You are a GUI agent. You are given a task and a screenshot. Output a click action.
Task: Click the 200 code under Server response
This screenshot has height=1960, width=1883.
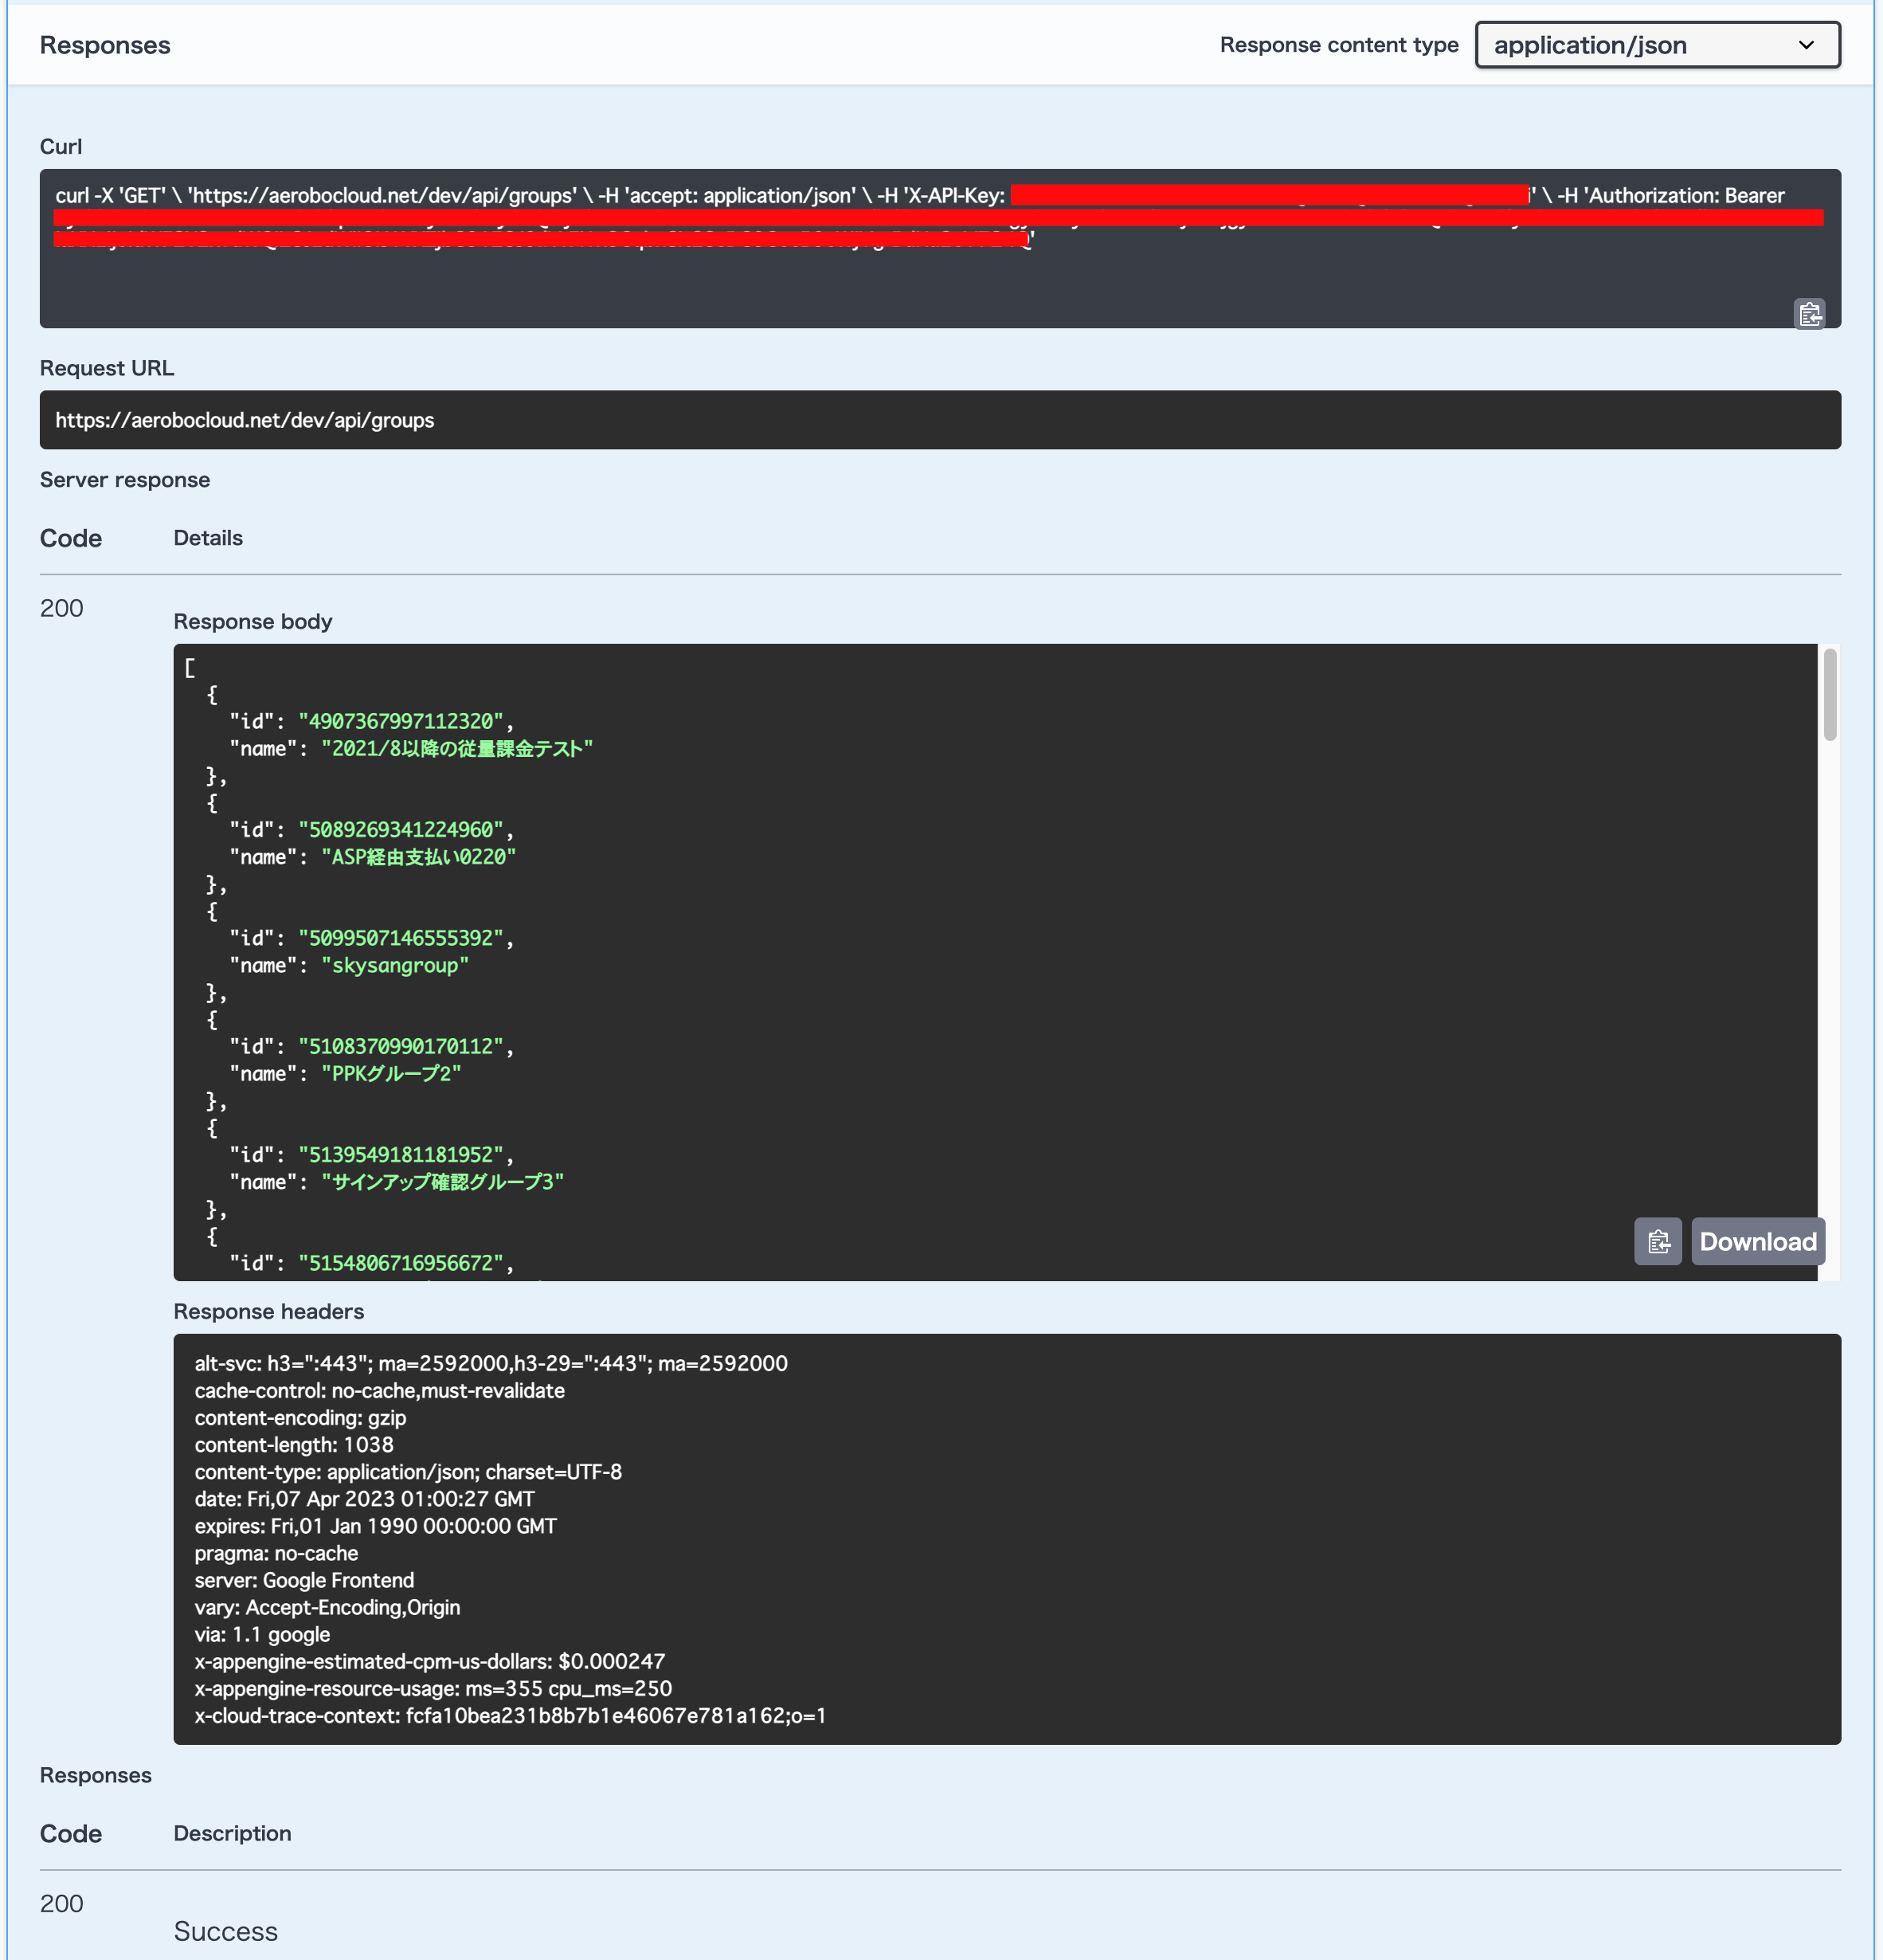point(62,608)
